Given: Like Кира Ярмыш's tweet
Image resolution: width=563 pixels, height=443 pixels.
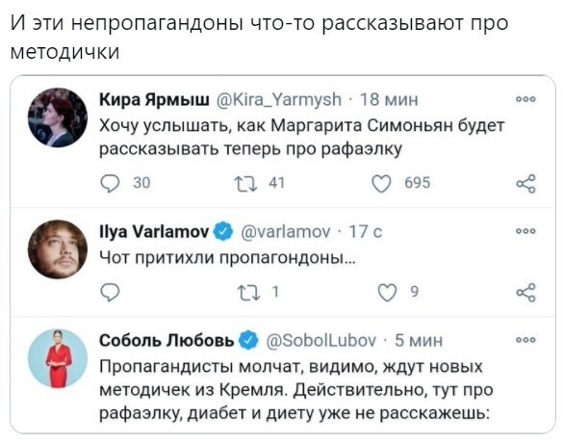Looking at the screenshot, I should 381,184.
